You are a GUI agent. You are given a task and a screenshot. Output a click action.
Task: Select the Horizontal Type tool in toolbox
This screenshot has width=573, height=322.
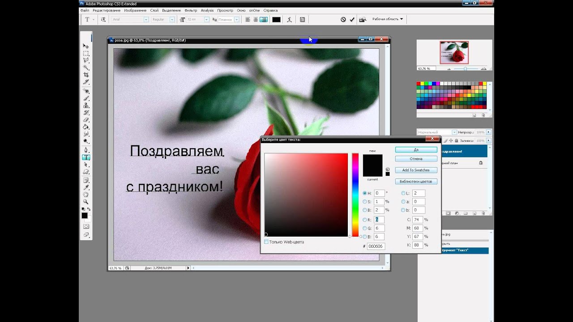coord(86,157)
